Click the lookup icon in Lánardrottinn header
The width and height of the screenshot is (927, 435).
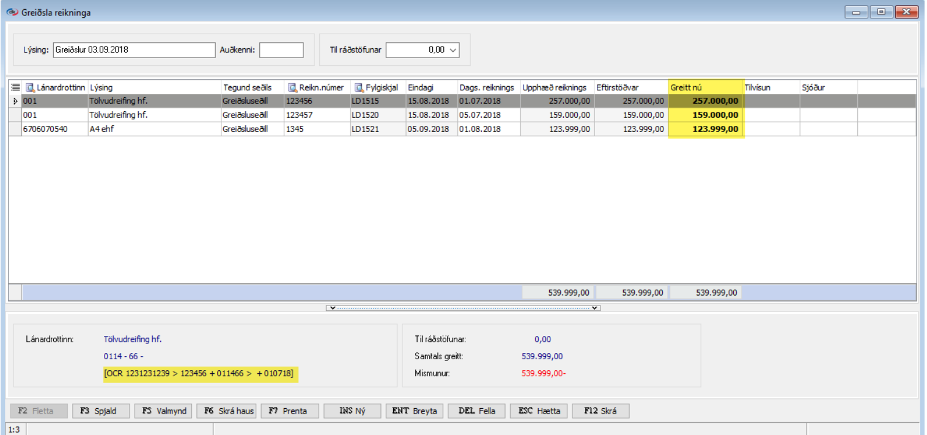tap(30, 87)
